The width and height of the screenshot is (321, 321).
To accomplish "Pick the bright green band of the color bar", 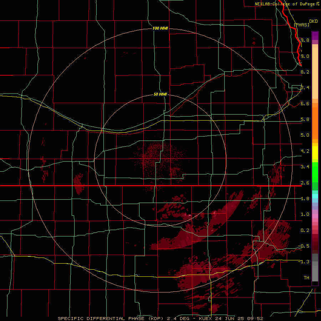I will point(315,172).
